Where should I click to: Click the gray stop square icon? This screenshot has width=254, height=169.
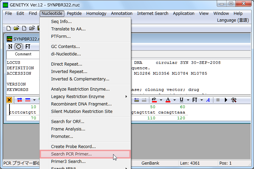(218, 100)
